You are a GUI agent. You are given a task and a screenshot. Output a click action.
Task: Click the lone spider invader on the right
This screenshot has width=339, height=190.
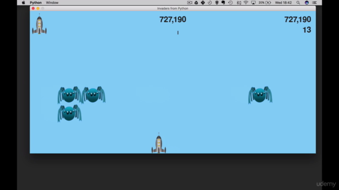tap(260, 95)
